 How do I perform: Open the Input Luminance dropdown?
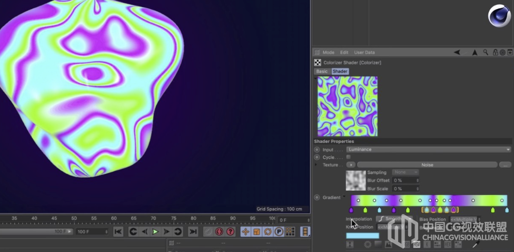pos(429,149)
